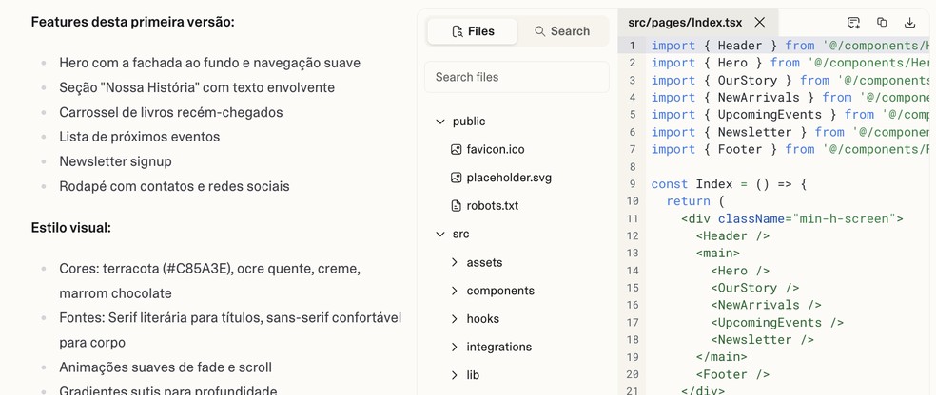This screenshot has width=936, height=395.
Task: Collapse the src folder chevron
Action: [x=440, y=234]
